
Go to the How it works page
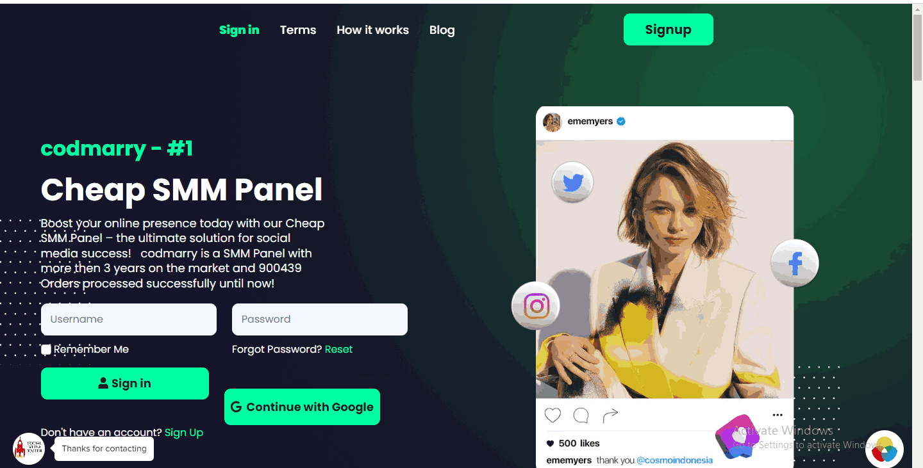click(372, 30)
